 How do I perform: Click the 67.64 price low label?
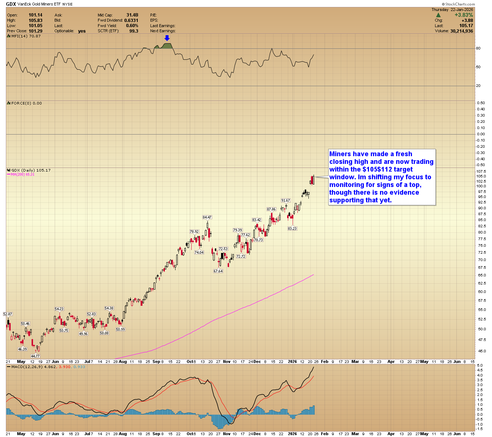click(218, 271)
